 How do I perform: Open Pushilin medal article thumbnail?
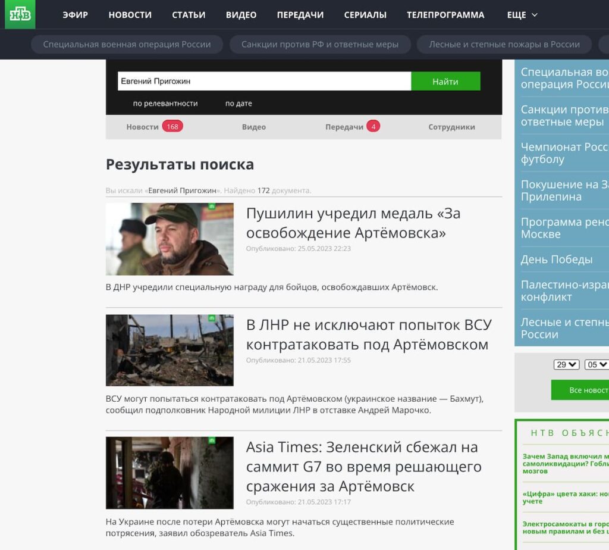click(169, 239)
